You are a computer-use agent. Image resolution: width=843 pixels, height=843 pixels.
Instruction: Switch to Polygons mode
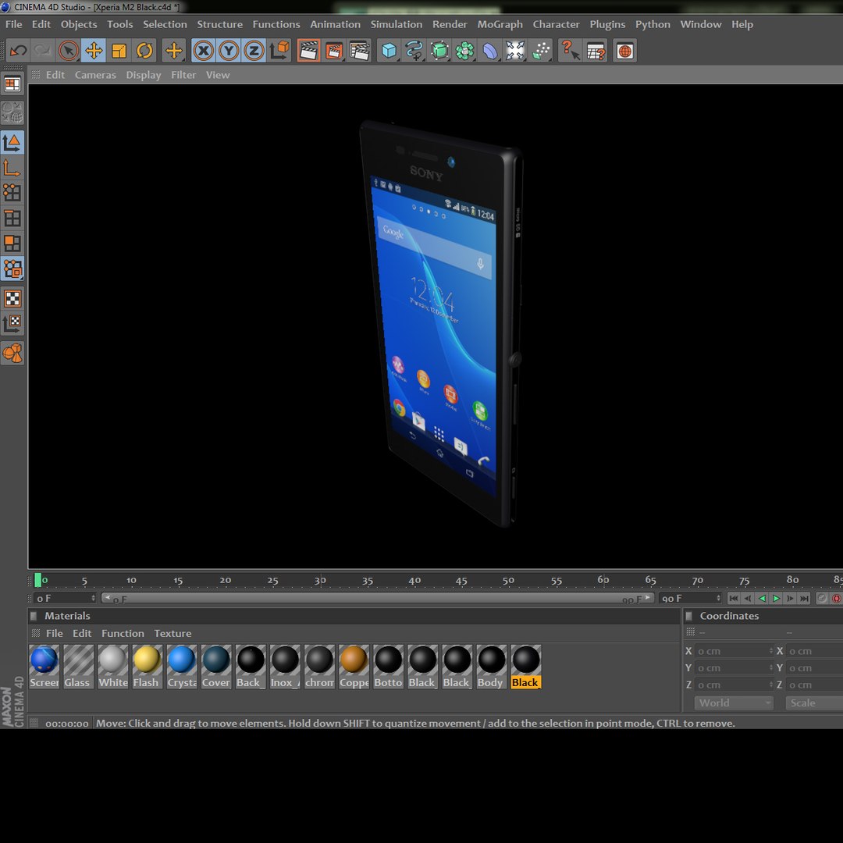point(12,244)
